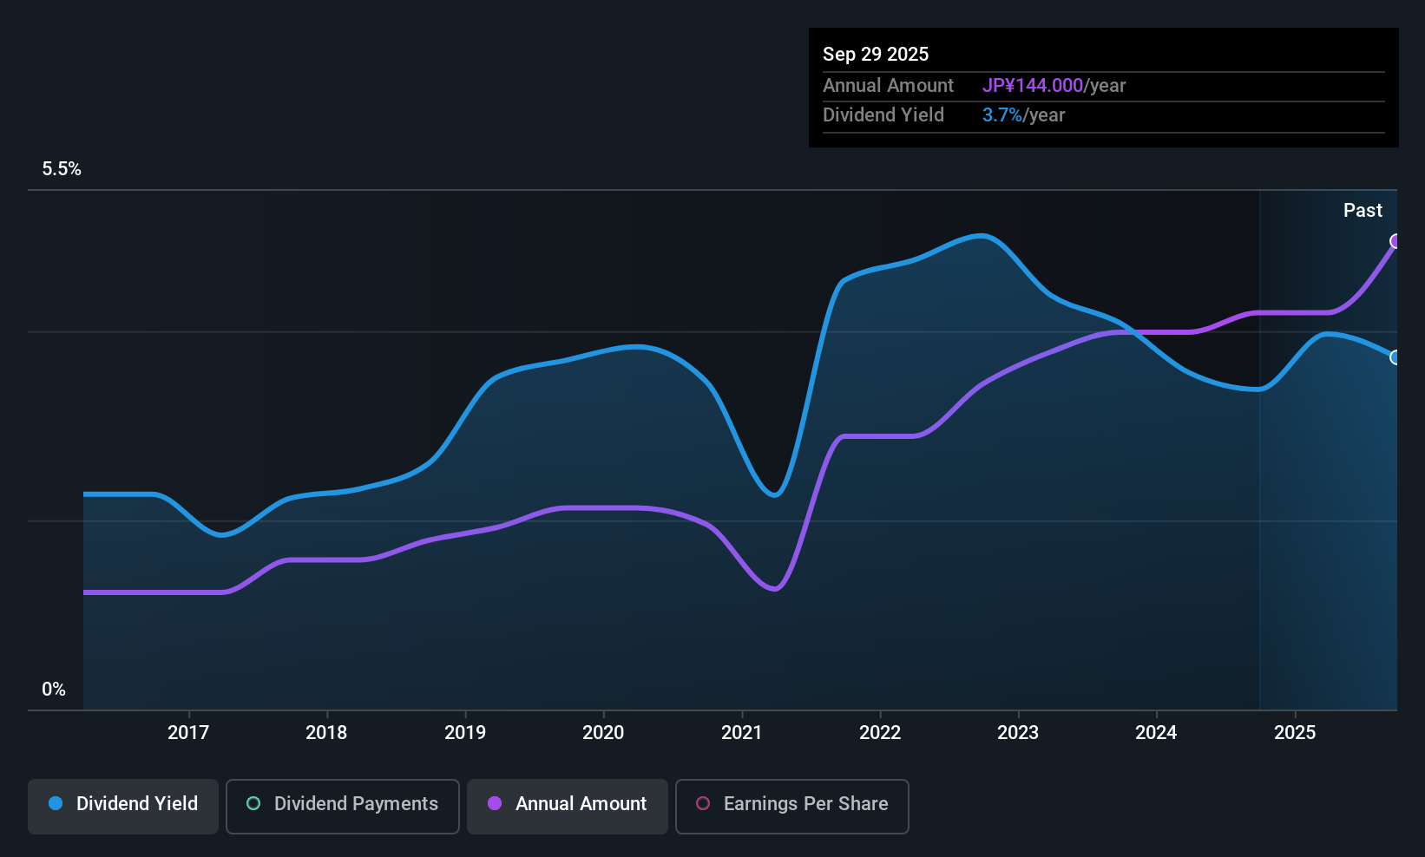Click the purple Annual Amount legend dot
This screenshot has height=857, width=1425.
click(495, 804)
